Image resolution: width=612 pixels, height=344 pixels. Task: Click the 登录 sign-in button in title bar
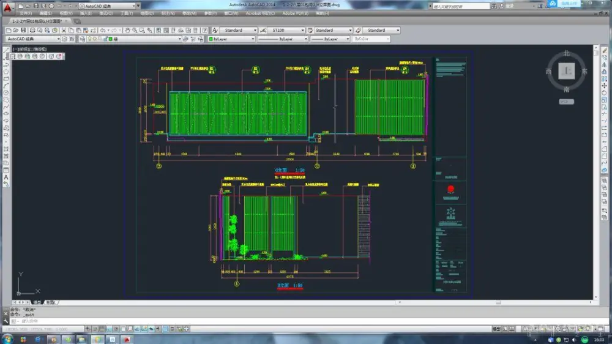pyautogui.click(x=510, y=6)
